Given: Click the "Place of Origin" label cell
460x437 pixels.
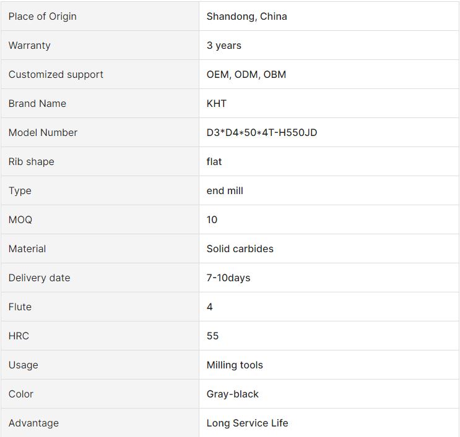Looking at the screenshot, I should (43, 17).
